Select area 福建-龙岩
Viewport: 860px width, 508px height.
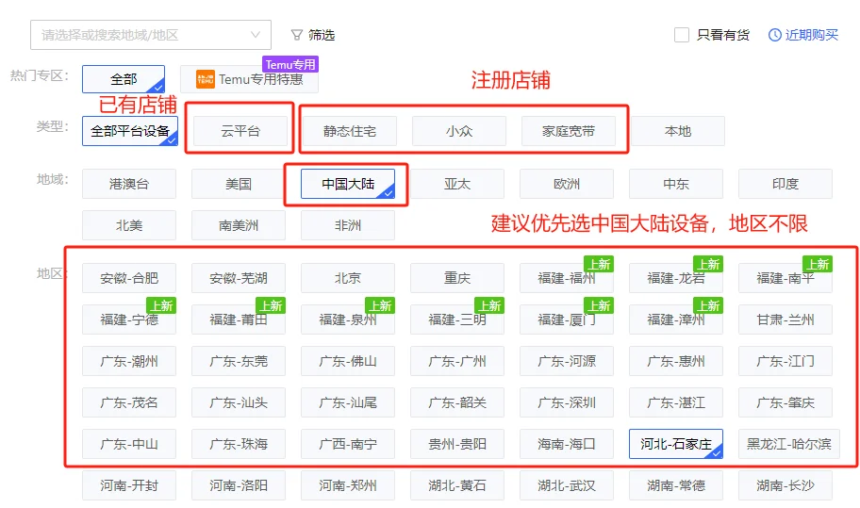click(676, 278)
